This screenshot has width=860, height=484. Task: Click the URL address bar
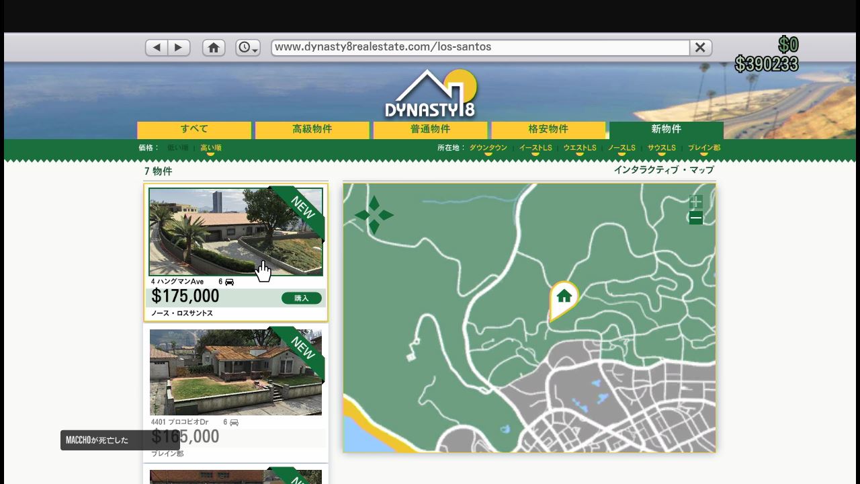[480, 47]
